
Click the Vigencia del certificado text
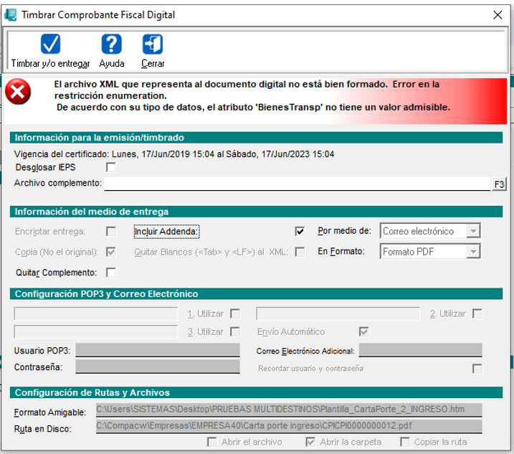point(174,154)
